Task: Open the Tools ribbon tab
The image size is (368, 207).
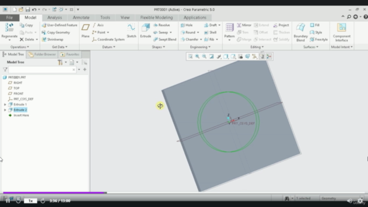Action: 105,18
